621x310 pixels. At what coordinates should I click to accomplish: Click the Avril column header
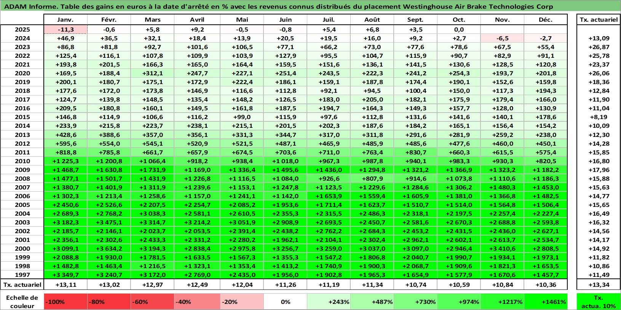(197, 20)
